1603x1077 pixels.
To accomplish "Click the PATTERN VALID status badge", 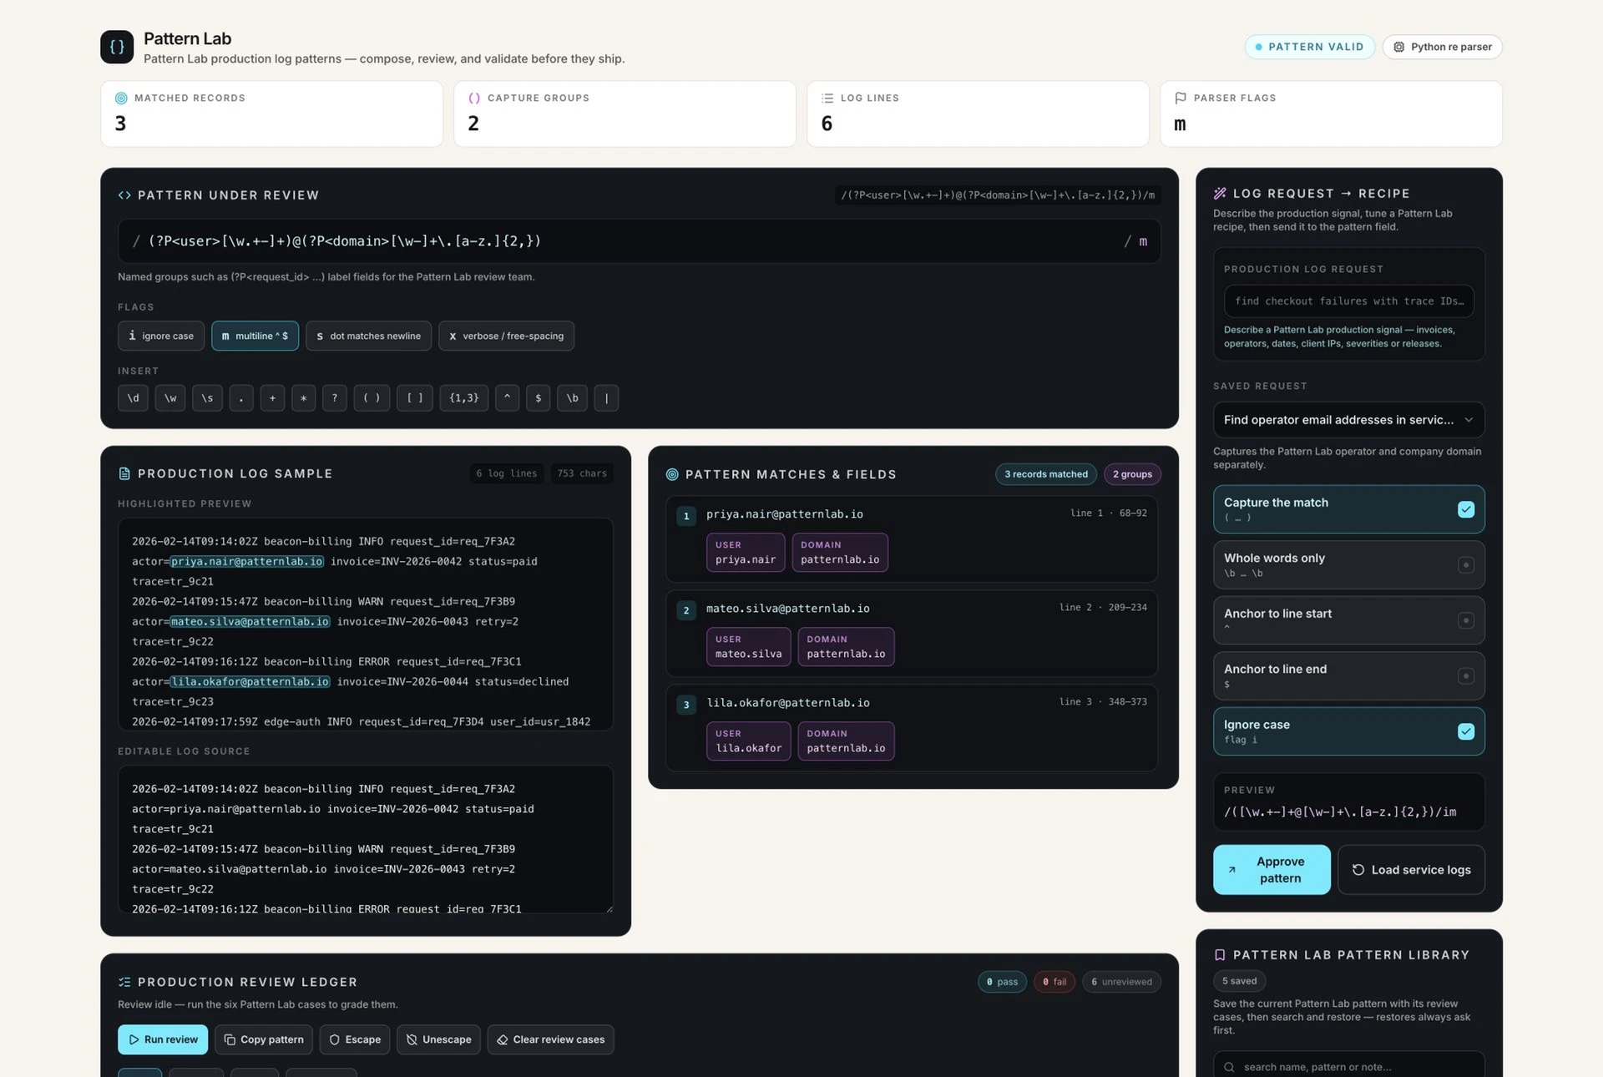I will [x=1309, y=47].
